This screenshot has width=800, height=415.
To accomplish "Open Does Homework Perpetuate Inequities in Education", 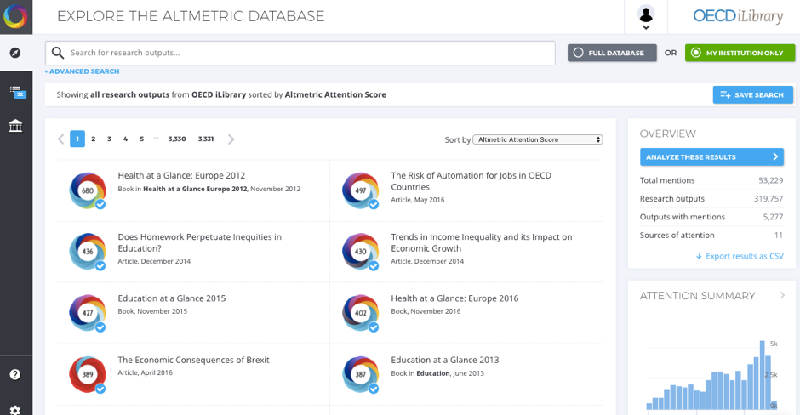I will pyautogui.click(x=199, y=242).
